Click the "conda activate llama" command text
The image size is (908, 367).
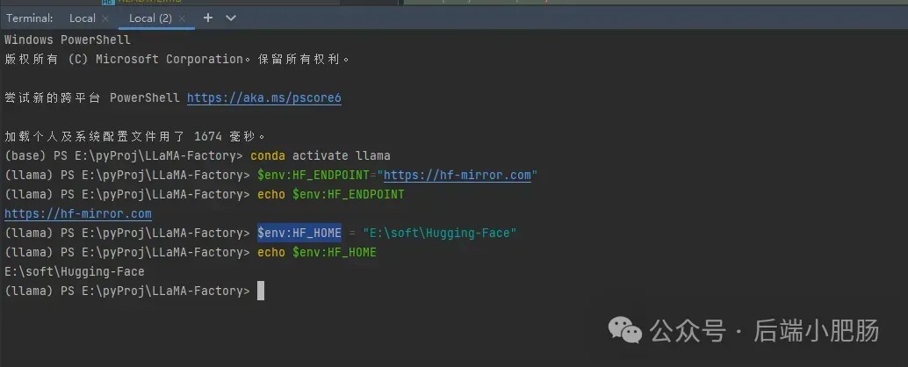[x=323, y=155]
